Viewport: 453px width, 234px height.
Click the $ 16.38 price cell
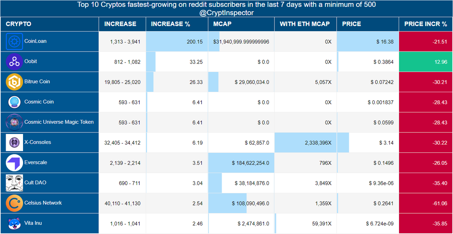[368, 42]
